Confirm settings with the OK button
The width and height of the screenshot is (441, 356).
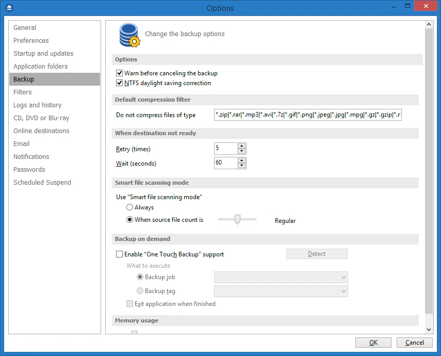373,342
